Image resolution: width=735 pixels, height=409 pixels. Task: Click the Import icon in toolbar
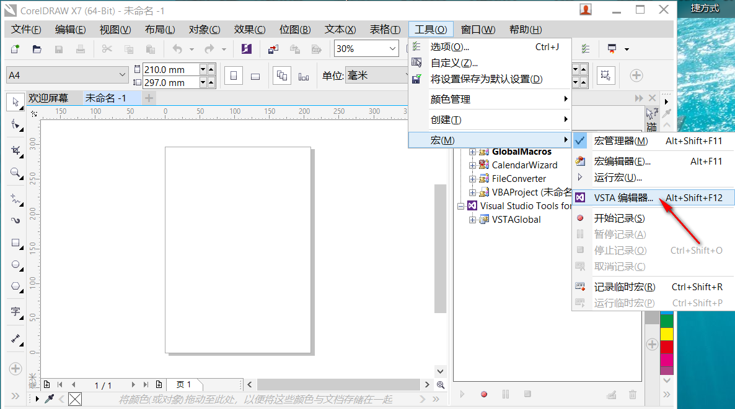273,49
